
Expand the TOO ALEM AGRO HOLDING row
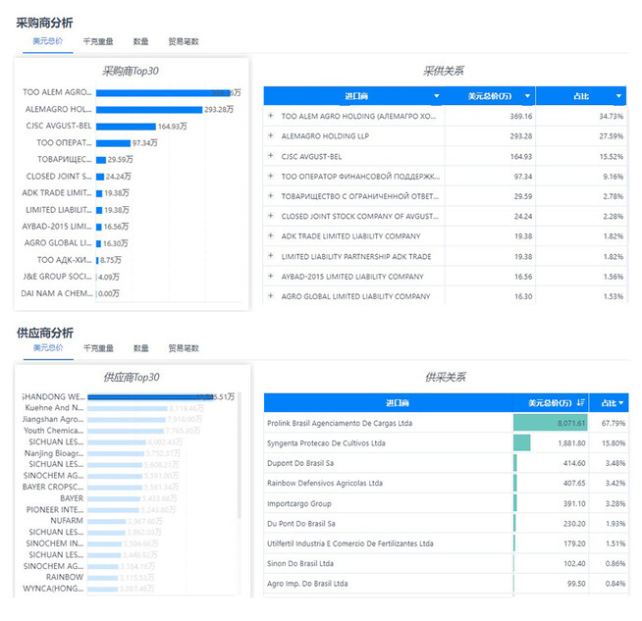270,116
